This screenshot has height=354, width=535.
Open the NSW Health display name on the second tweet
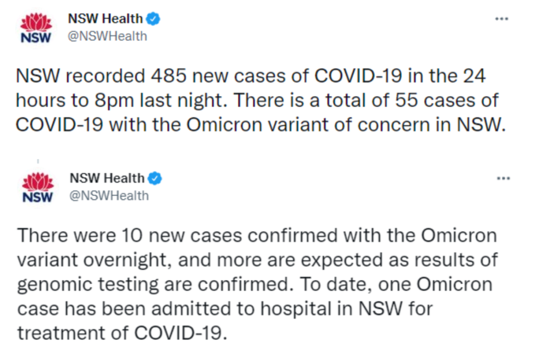[x=107, y=178]
